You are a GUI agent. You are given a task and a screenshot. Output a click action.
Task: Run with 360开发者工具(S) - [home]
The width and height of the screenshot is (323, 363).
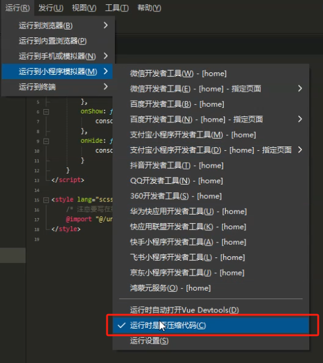[211, 196]
